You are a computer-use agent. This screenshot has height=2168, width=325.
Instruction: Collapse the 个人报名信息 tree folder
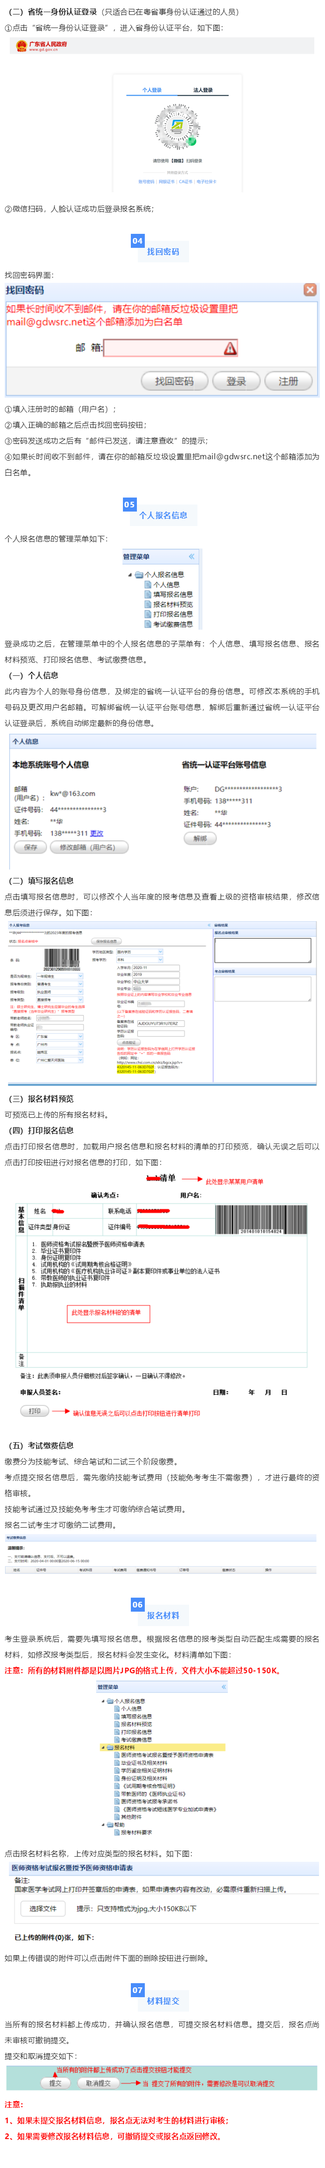pyautogui.click(x=129, y=575)
